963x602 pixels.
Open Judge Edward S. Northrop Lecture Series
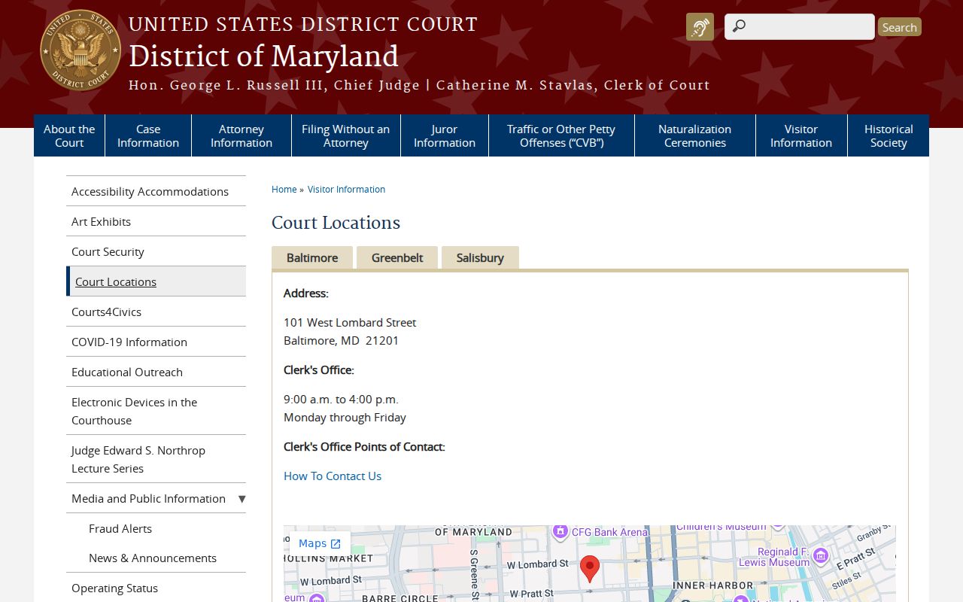156,459
